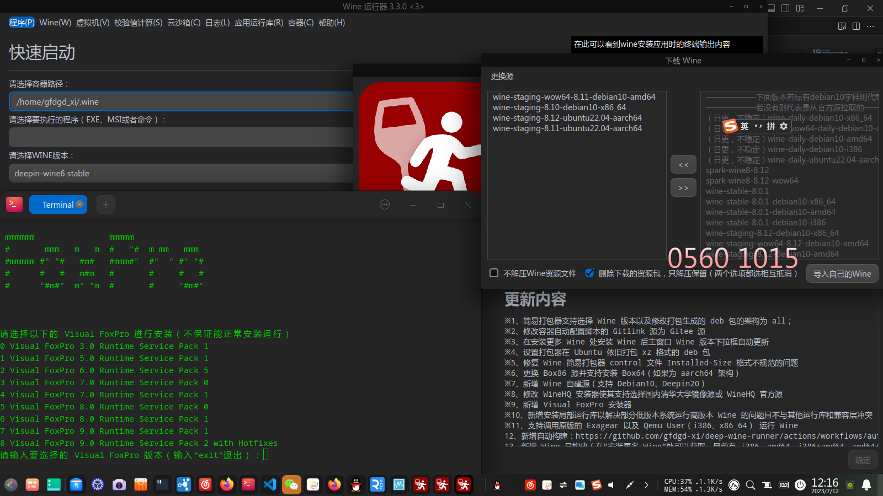Open Visual Studio Code from dock
Image resolution: width=883 pixels, height=496 pixels.
click(x=270, y=484)
